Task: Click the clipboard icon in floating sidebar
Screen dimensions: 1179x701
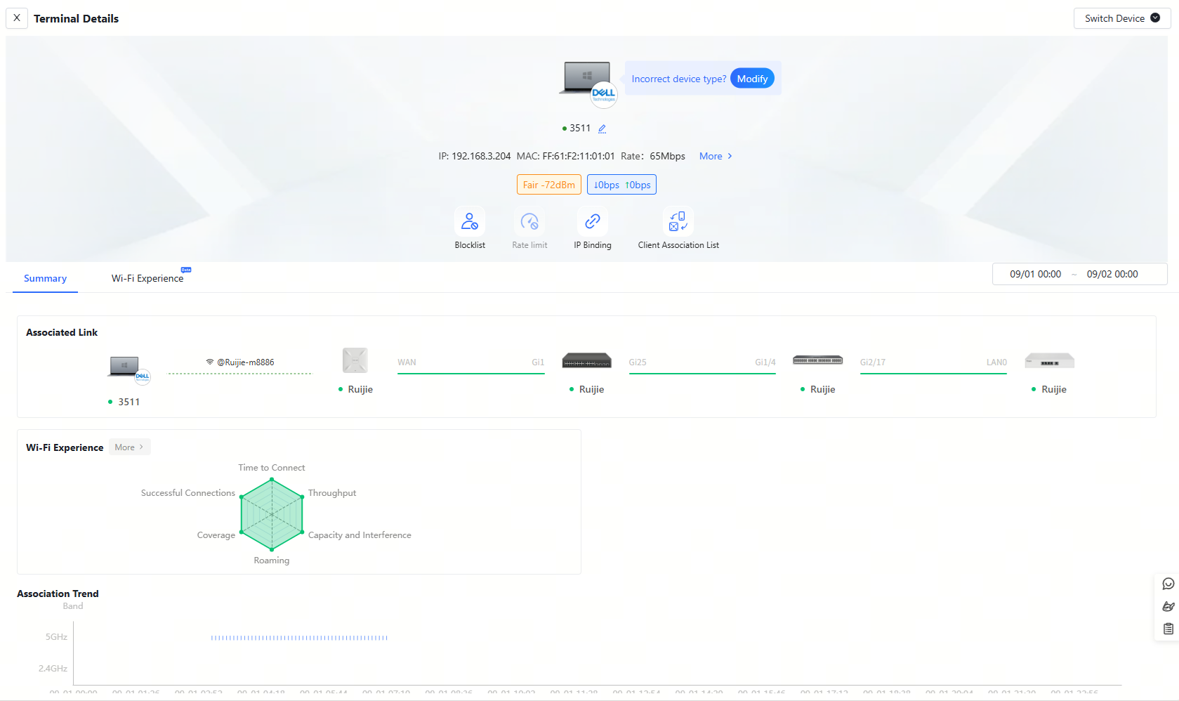Action: pos(1168,629)
